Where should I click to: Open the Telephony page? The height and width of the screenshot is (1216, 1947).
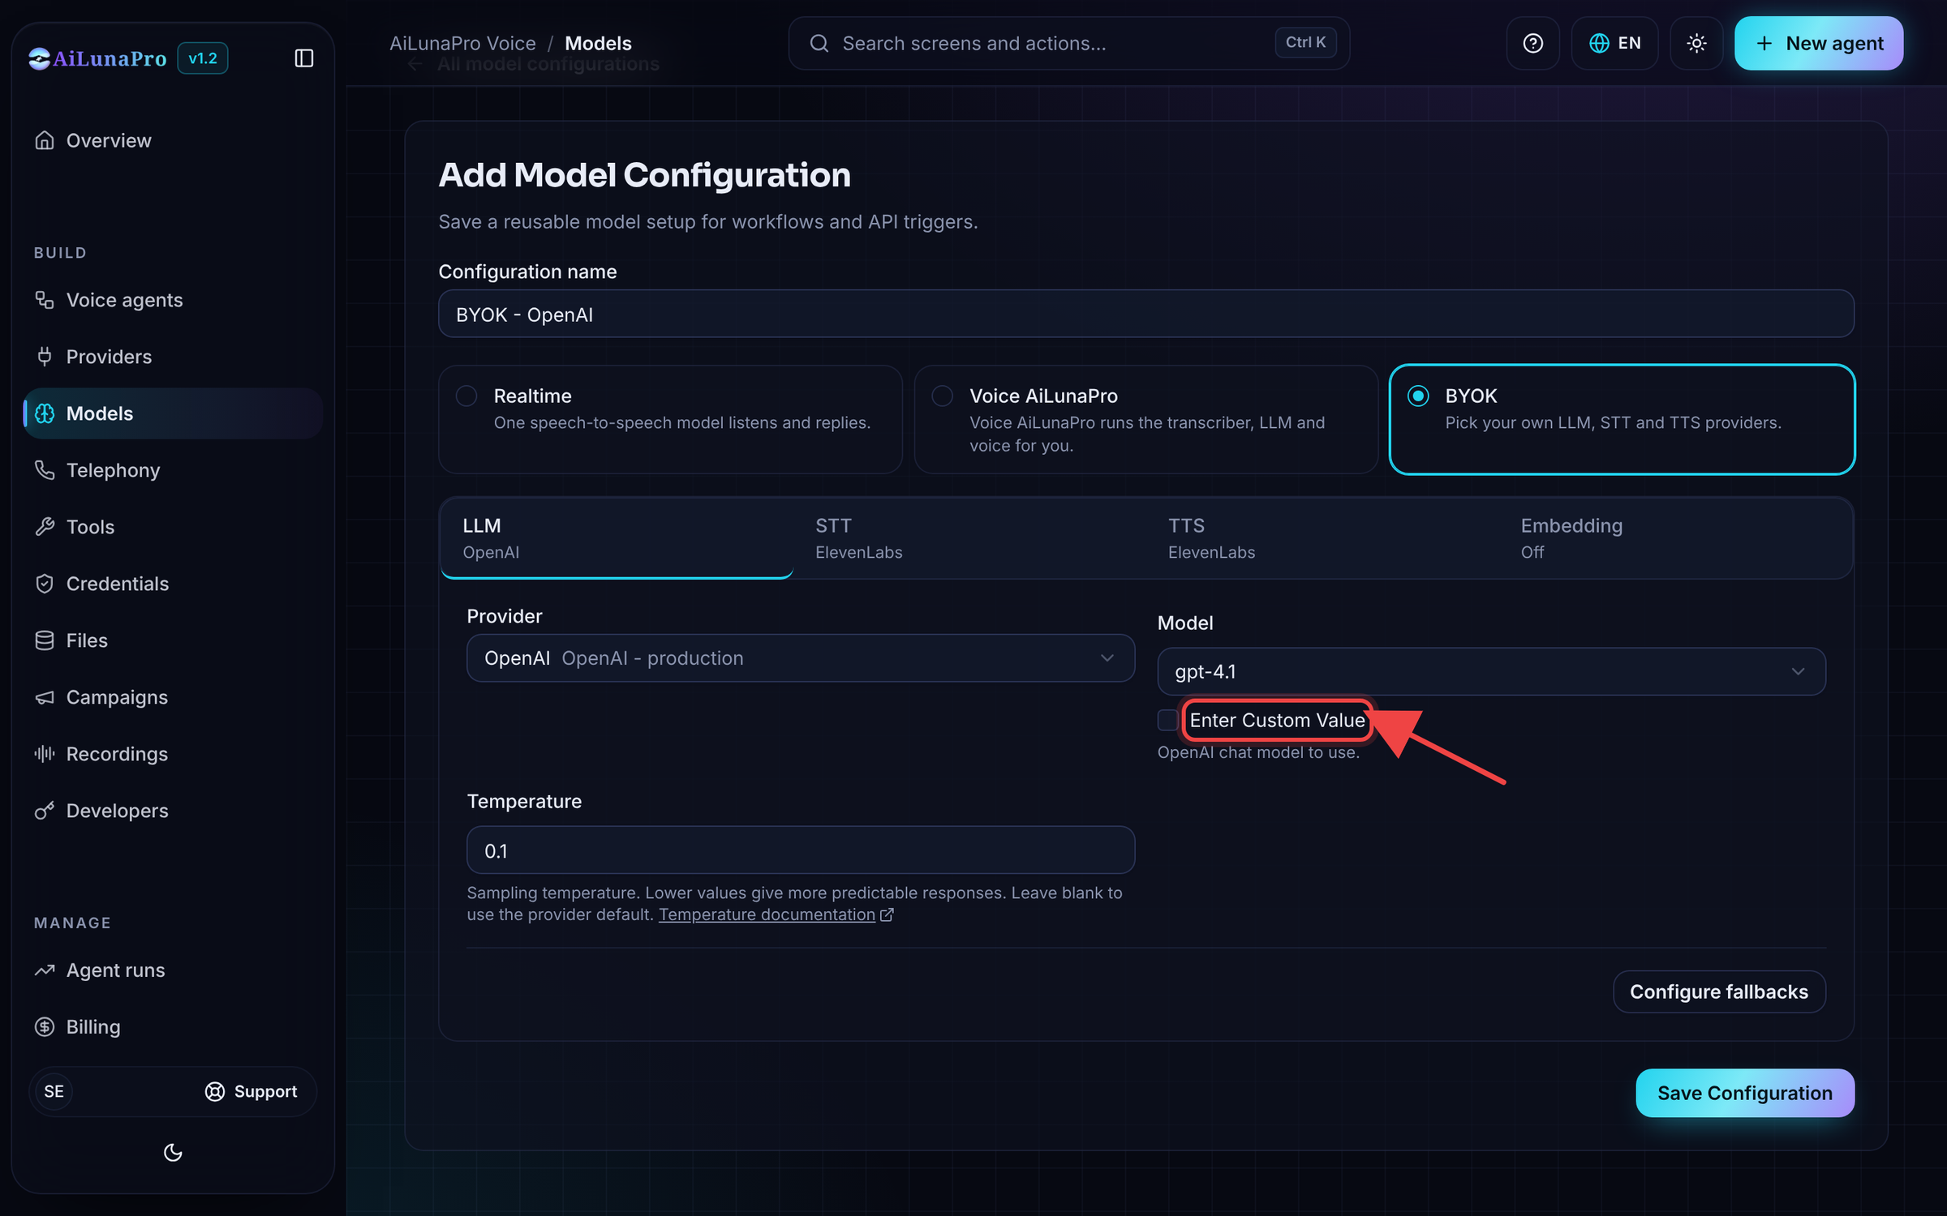point(173,470)
